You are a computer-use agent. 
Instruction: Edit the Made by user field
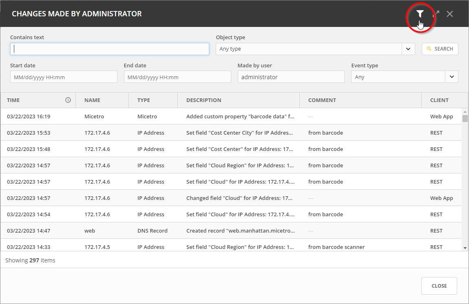pyautogui.click(x=291, y=77)
